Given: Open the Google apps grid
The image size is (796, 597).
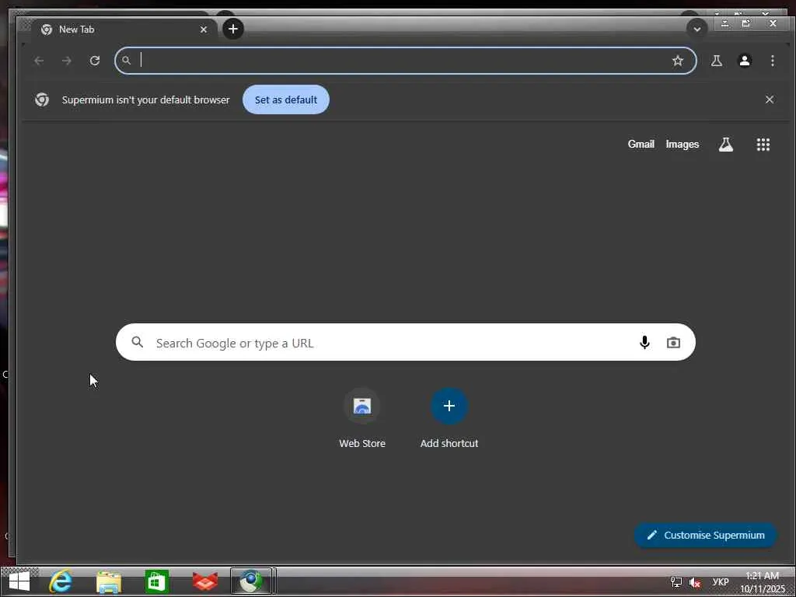Looking at the screenshot, I should point(763,144).
